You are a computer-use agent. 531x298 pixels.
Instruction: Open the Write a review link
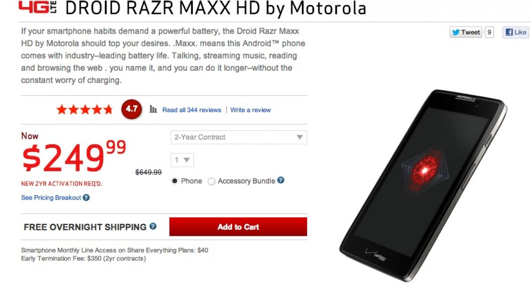(x=250, y=110)
